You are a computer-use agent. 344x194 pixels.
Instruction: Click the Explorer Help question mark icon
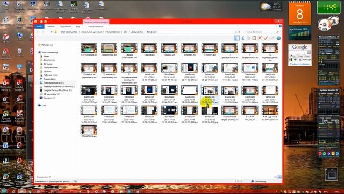[x=280, y=26]
